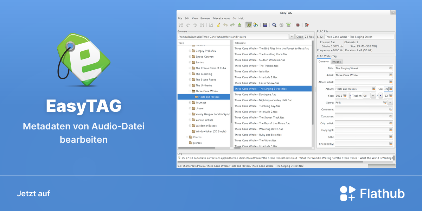Select the Holts and Hovers tree folder
Viewport: 422px width, 211px height.
pyautogui.click(x=204, y=97)
